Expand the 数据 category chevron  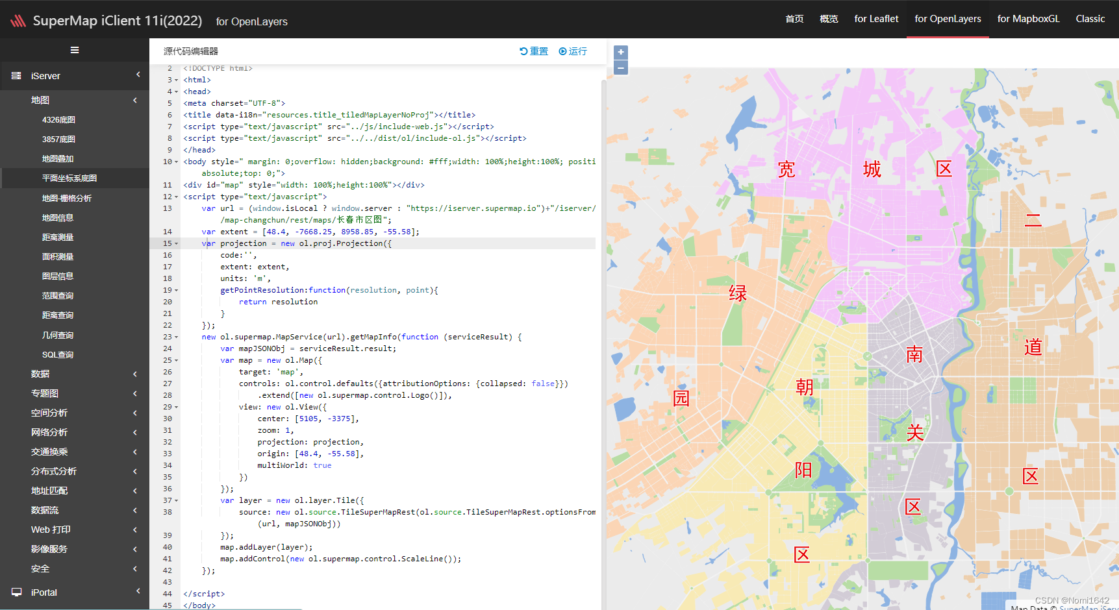[x=135, y=374]
